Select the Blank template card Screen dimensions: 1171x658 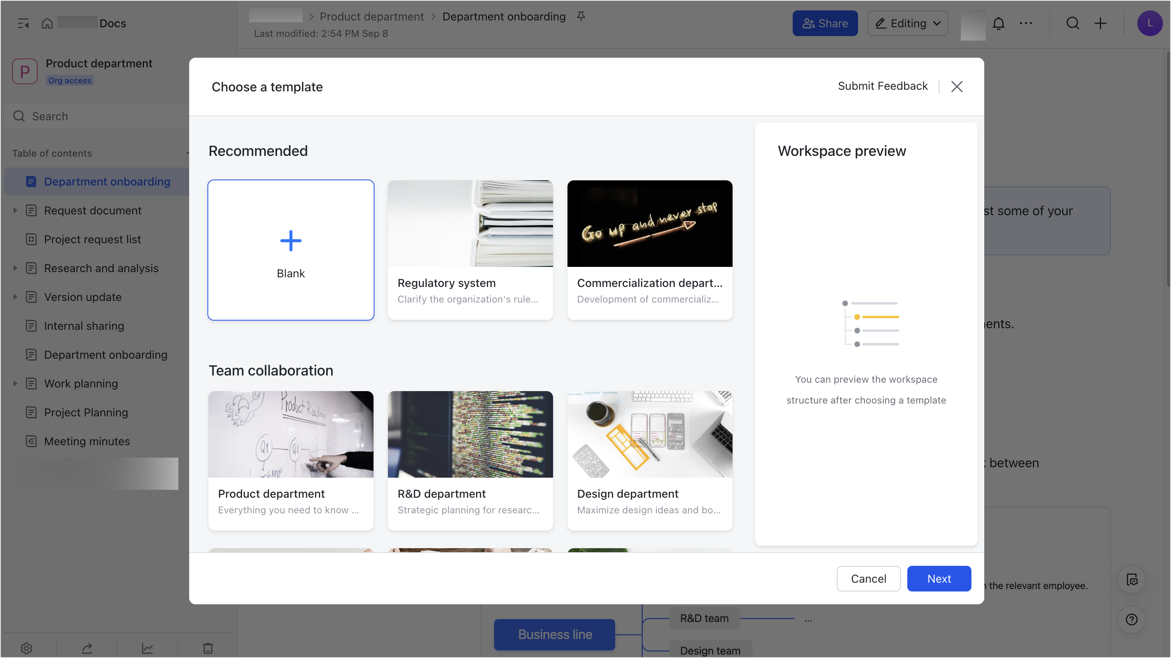291,250
